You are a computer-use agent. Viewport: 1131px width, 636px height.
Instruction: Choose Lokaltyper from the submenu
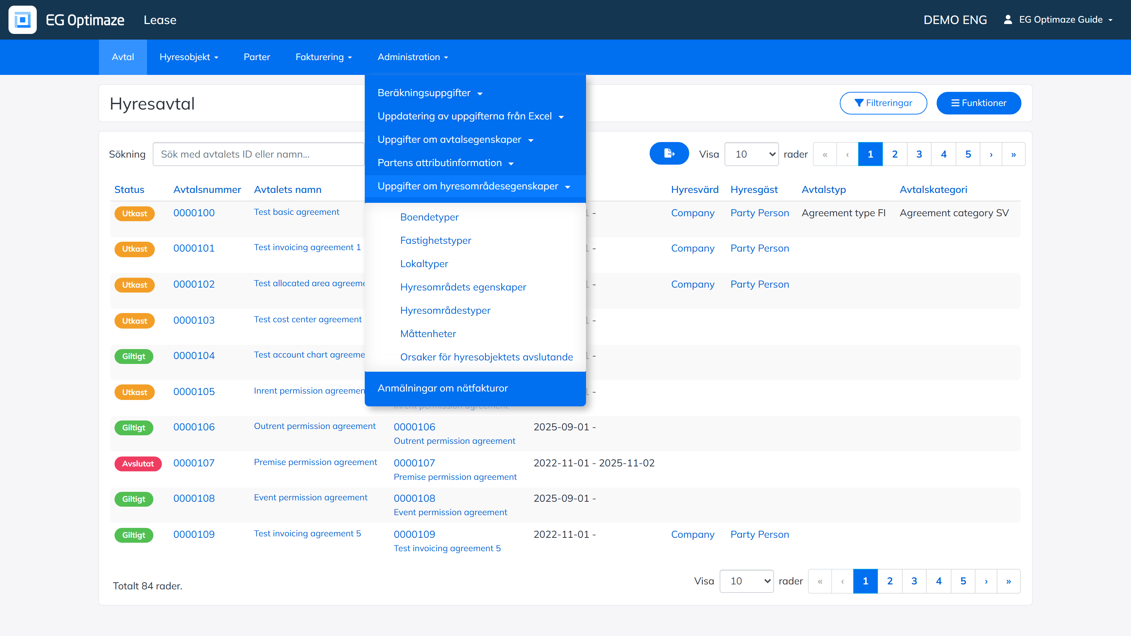[x=424, y=264]
